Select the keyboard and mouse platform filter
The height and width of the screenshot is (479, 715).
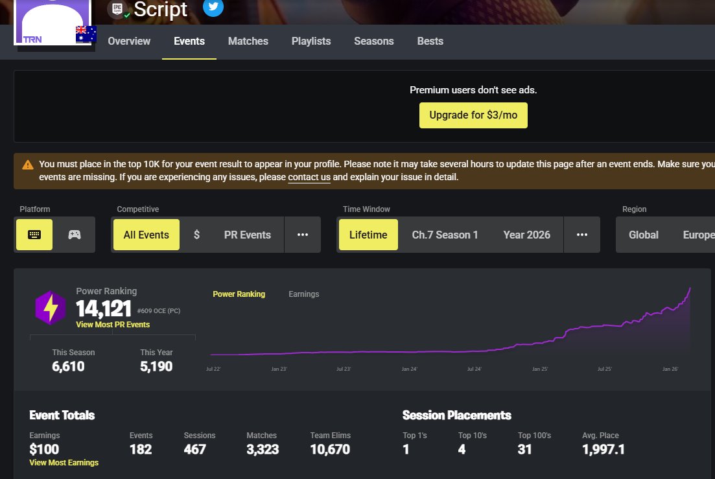34,235
